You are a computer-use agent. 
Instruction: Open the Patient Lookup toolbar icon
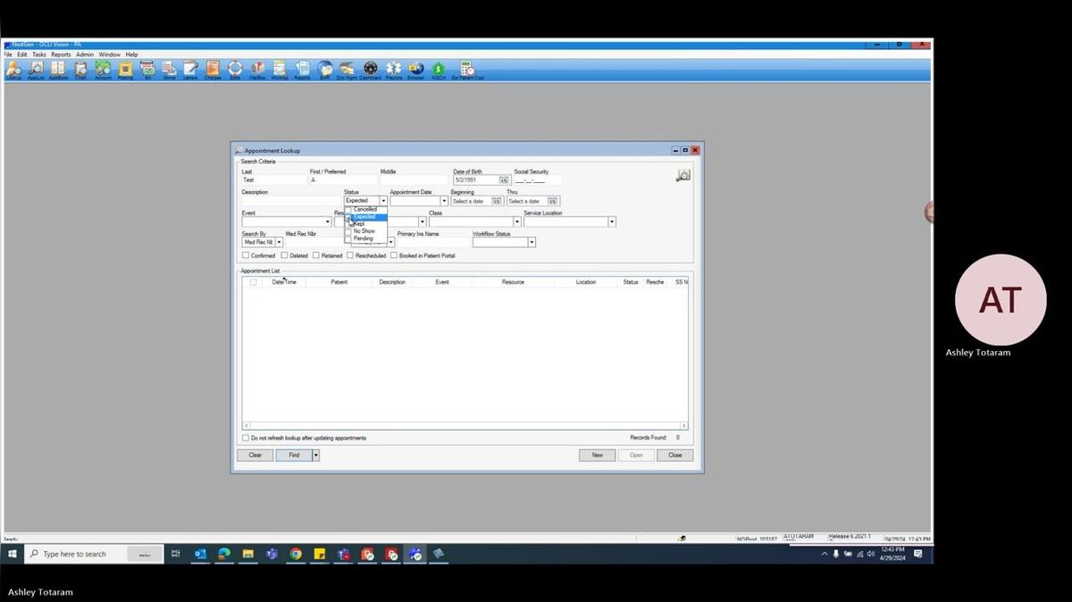[x=13, y=69]
